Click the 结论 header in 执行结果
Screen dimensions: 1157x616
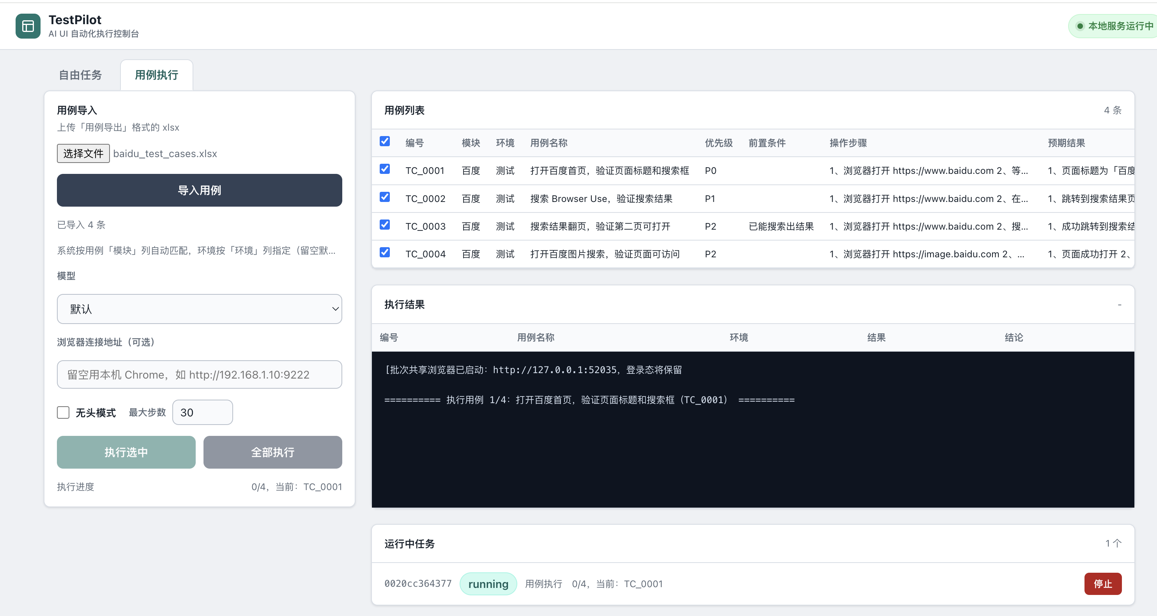click(1014, 337)
